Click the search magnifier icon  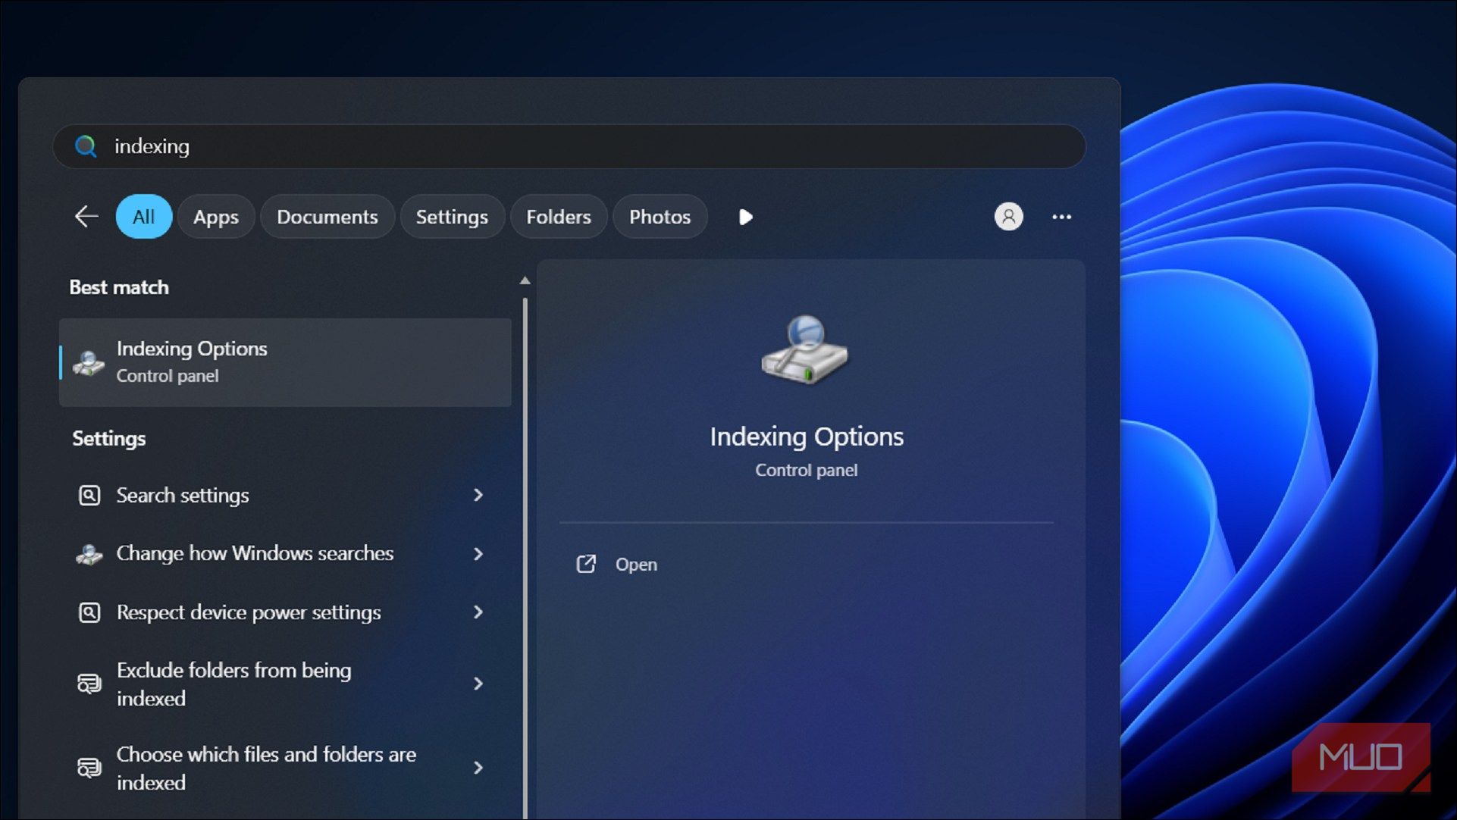(x=86, y=146)
